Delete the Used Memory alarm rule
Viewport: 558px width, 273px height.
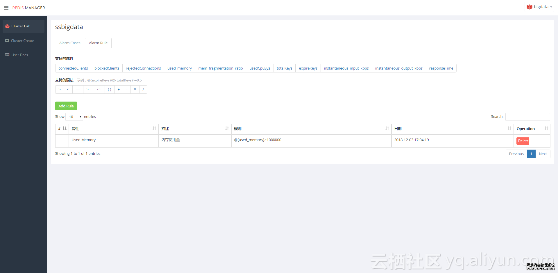click(523, 141)
